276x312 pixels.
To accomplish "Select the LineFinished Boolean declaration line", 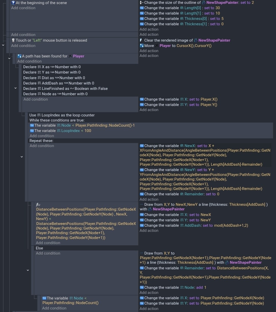I will pos(65,89).
